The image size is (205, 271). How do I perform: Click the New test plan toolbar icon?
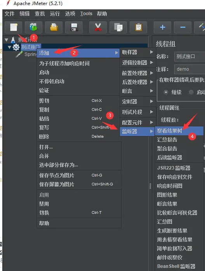(x=14, y=27)
